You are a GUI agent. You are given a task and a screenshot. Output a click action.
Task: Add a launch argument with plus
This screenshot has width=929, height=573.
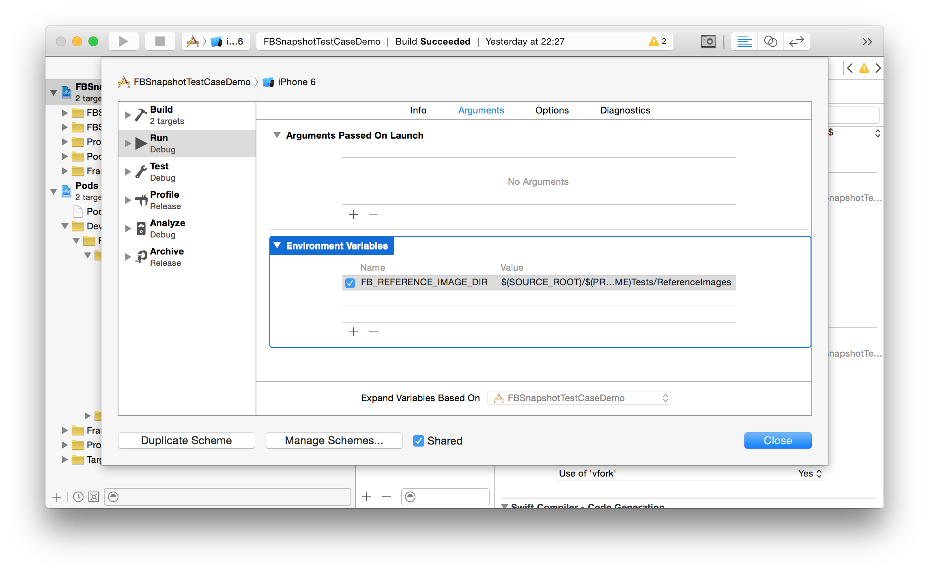pyautogui.click(x=353, y=214)
